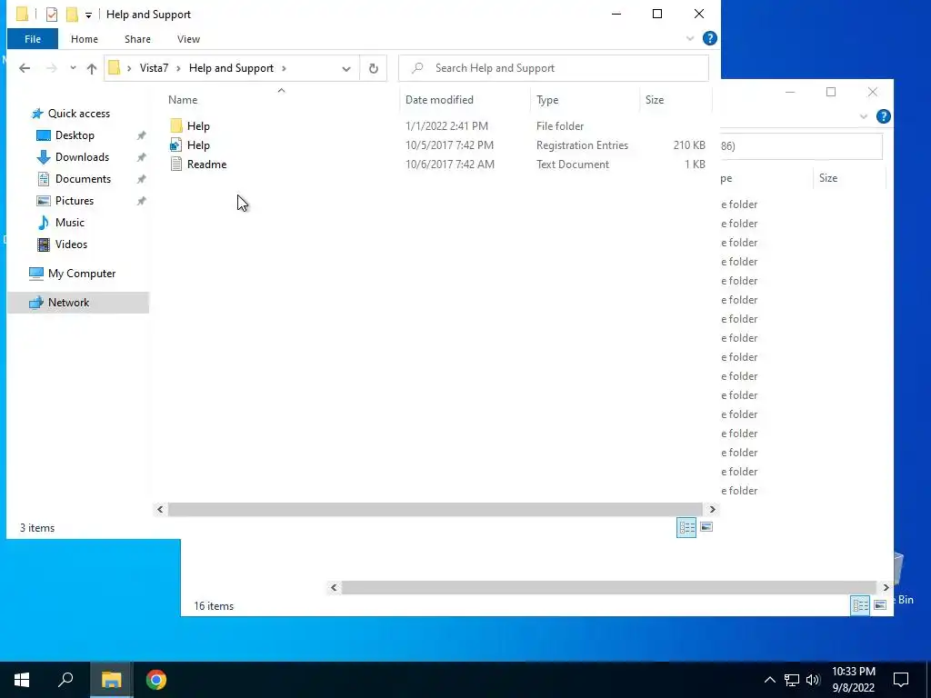Switch front window to Large icons view
This screenshot has width=931, height=698.
706,527
